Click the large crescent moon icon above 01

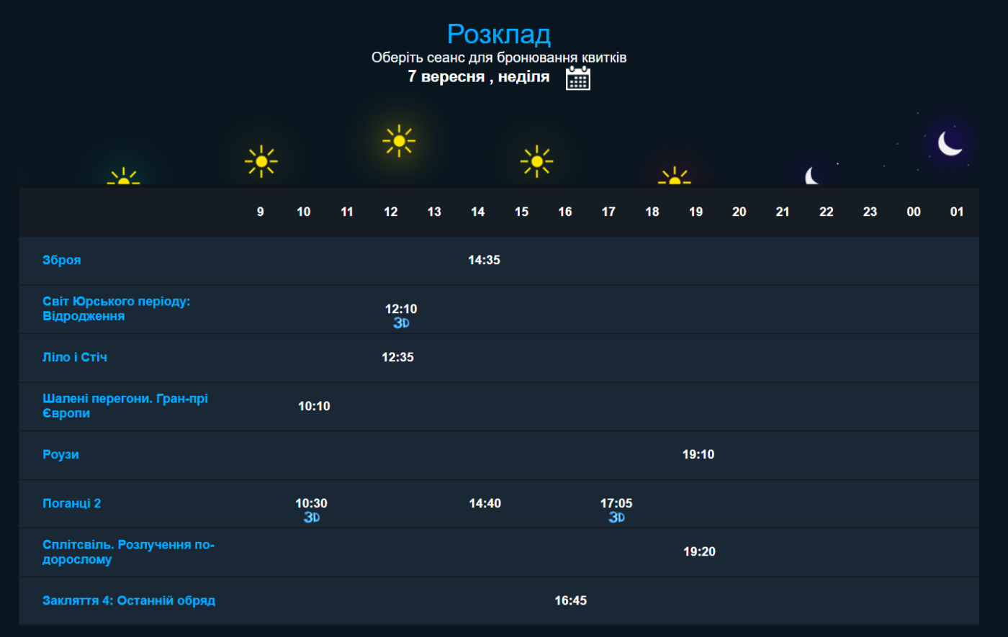pos(950,143)
